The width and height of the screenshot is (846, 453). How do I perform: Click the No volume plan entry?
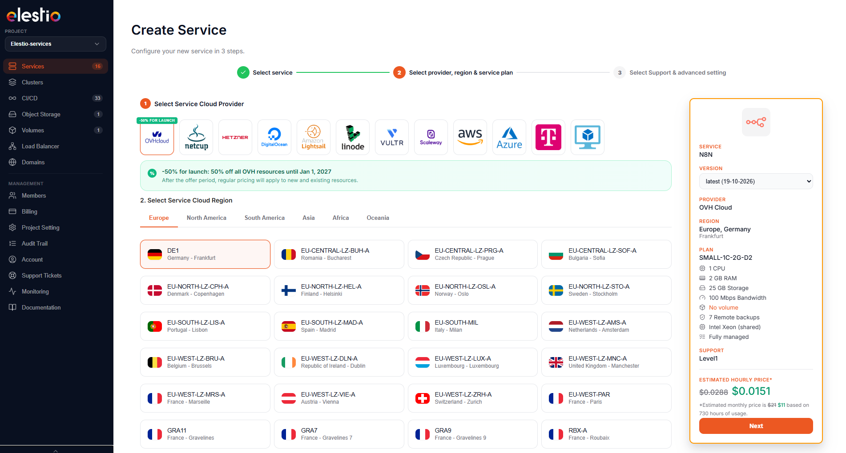[723, 308]
